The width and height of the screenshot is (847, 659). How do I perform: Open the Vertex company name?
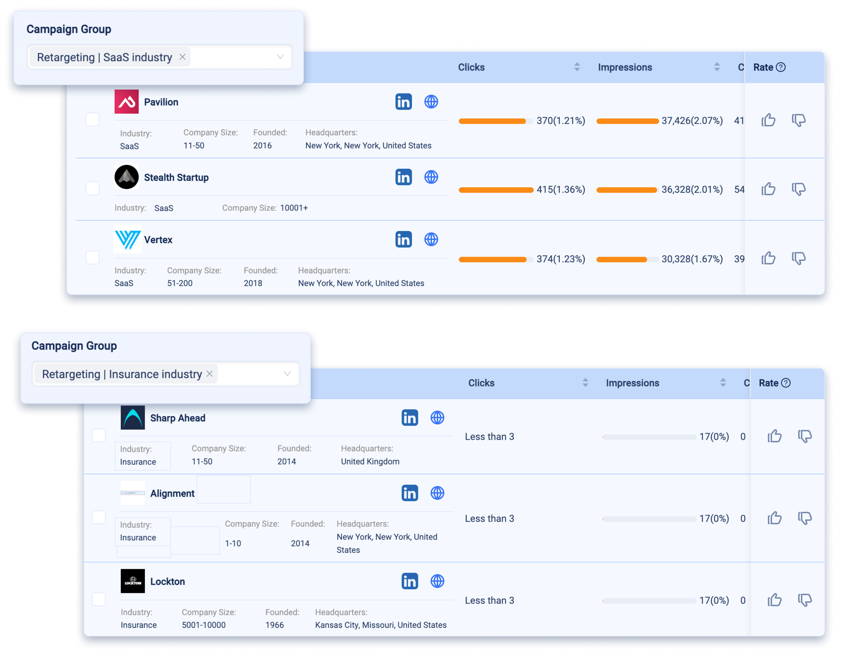[158, 239]
